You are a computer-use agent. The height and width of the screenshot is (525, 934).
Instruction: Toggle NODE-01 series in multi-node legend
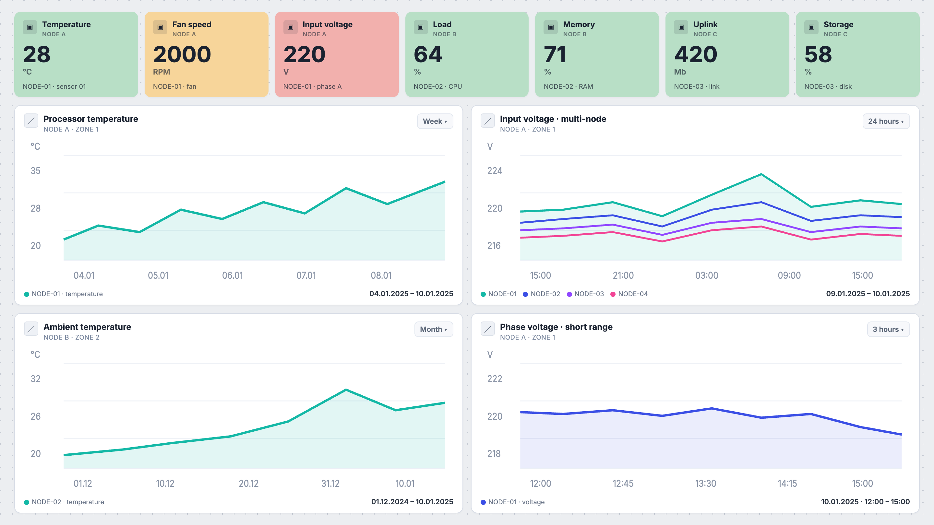[x=498, y=294]
